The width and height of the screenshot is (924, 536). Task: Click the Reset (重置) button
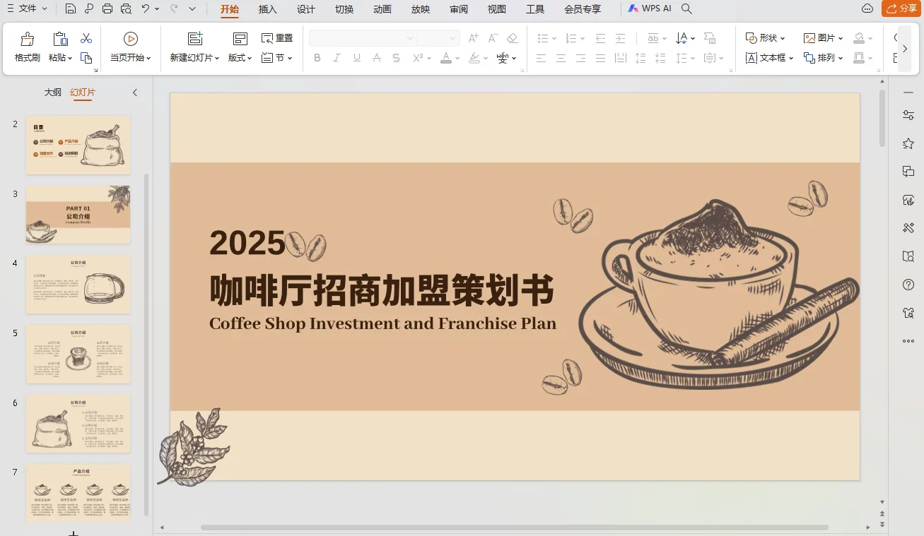pyautogui.click(x=276, y=38)
